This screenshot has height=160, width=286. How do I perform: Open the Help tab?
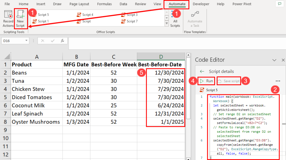(x=220, y=4)
